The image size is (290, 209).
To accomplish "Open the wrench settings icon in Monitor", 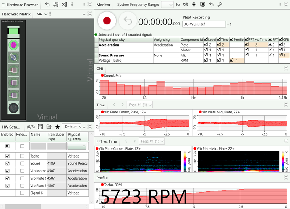I will [x=219, y=5].
